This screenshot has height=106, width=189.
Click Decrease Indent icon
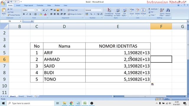click(62, 14)
